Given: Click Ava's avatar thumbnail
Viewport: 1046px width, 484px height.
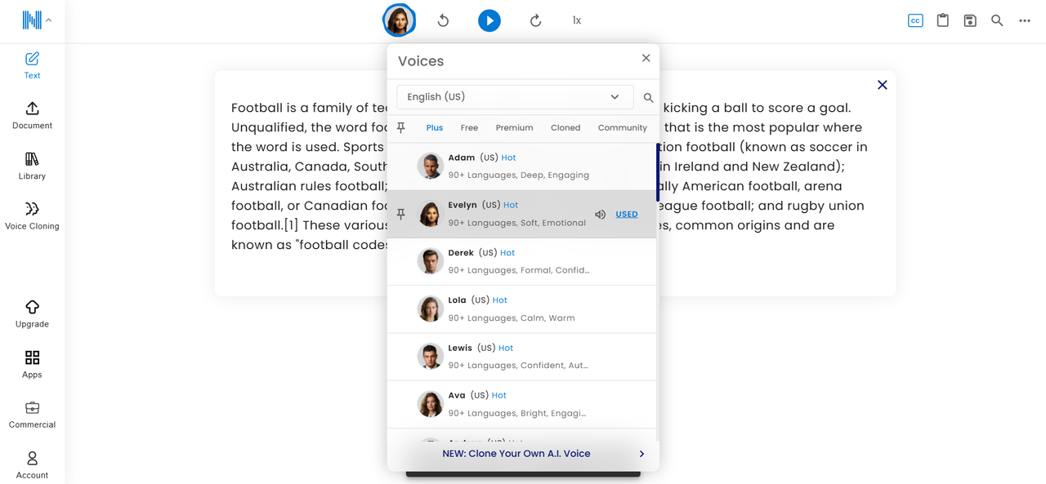Looking at the screenshot, I should coord(430,404).
